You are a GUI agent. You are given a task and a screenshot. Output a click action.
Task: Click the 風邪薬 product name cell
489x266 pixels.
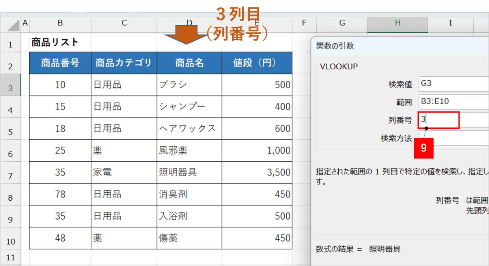[x=189, y=150]
